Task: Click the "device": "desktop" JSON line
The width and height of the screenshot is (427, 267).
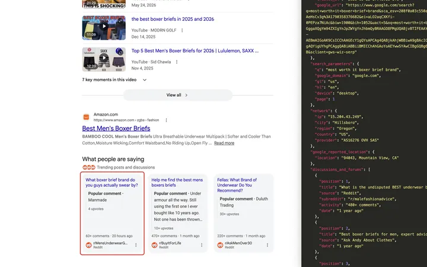Action: tap(337, 93)
